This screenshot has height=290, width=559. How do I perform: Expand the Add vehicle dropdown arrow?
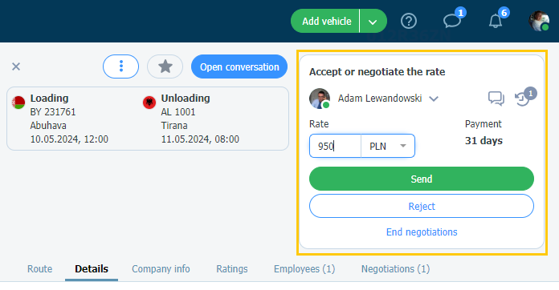373,22
